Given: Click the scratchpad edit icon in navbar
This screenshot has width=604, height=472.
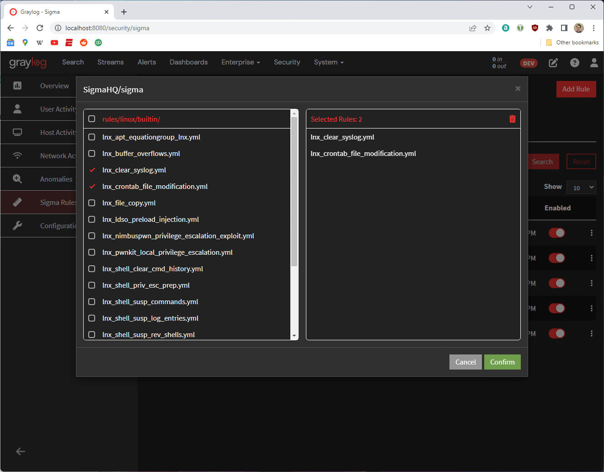Looking at the screenshot, I should click(x=553, y=63).
